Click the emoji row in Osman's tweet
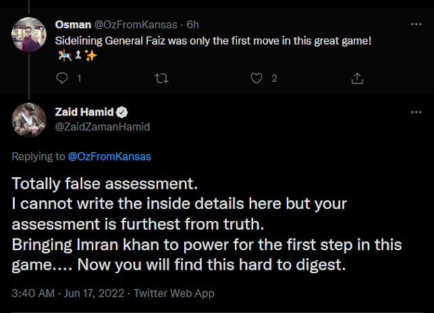This screenshot has width=434, height=313. pos(76,55)
